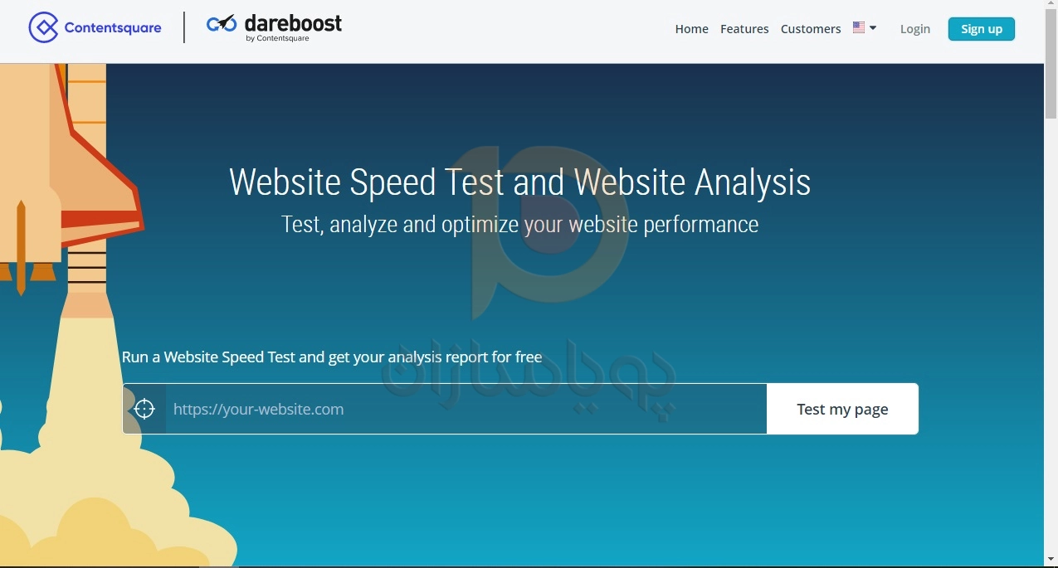Image resolution: width=1058 pixels, height=568 pixels.
Task: Select the Dareboost rocket logo icon
Action: tap(220, 24)
